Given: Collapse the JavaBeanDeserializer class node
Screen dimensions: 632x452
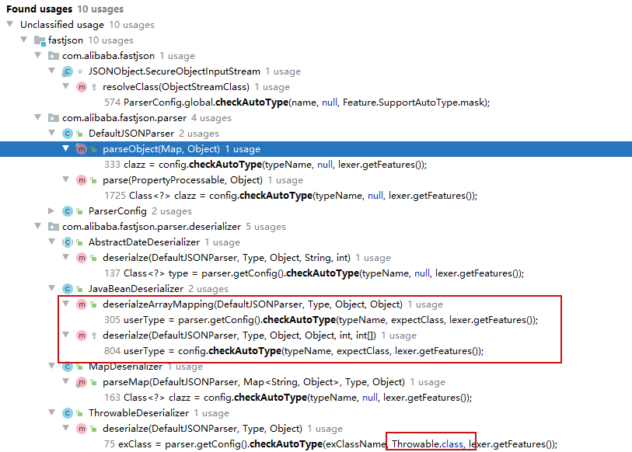Looking at the screenshot, I should pyautogui.click(x=51, y=288).
